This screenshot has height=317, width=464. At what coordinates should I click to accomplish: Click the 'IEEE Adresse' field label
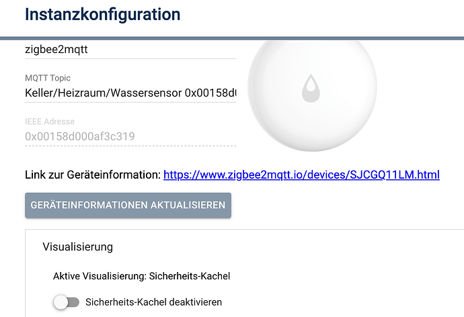click(50, 122)
